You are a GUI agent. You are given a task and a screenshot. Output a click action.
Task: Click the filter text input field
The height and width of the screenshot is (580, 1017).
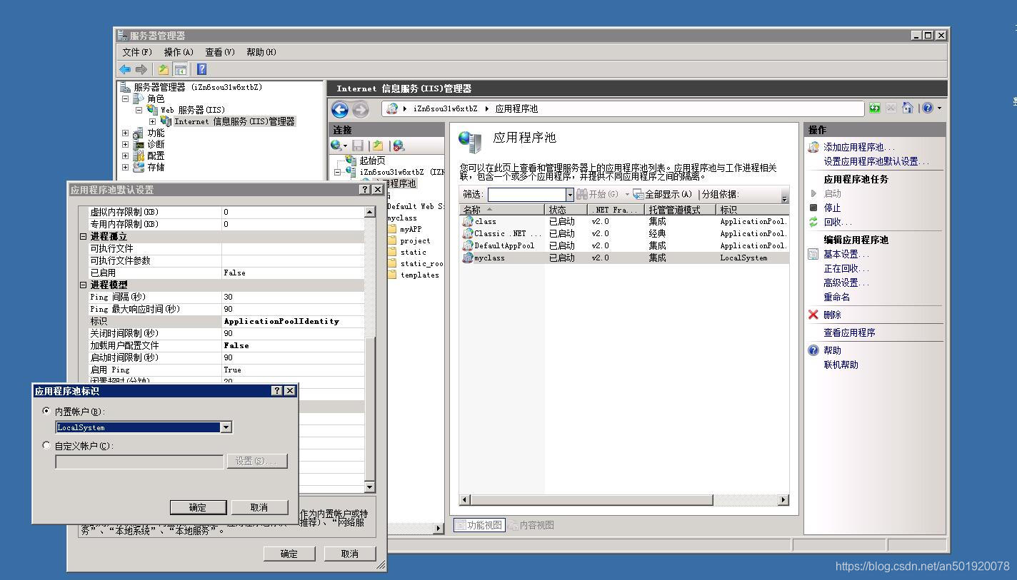coord(527,194)
